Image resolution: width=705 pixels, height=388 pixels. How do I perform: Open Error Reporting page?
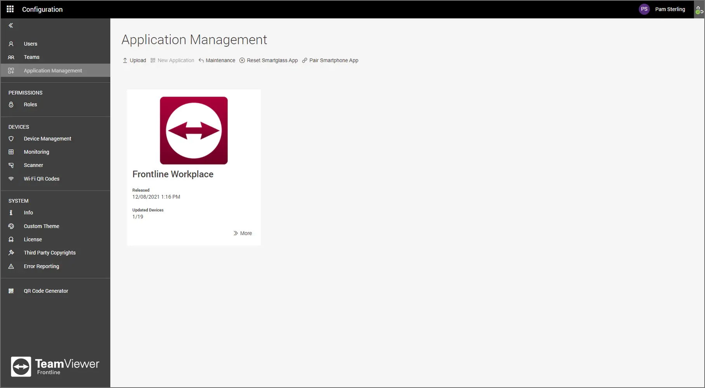tap(55, 266)
